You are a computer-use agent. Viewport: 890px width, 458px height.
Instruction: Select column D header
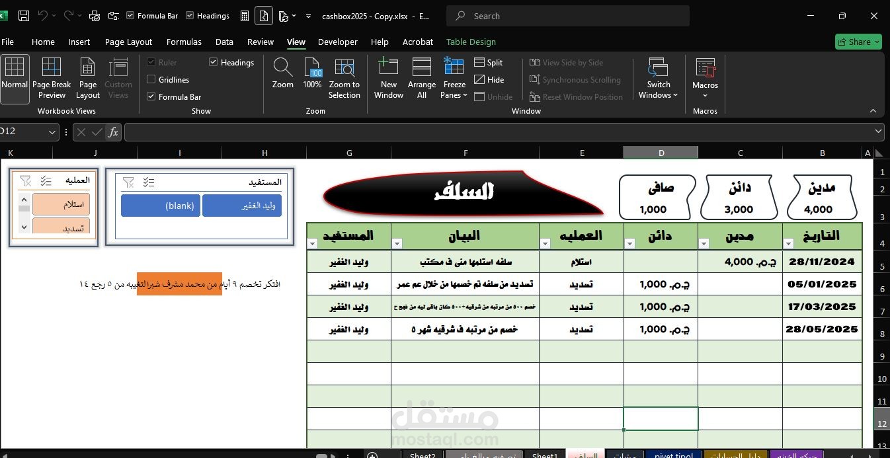(x=661, y=153)
